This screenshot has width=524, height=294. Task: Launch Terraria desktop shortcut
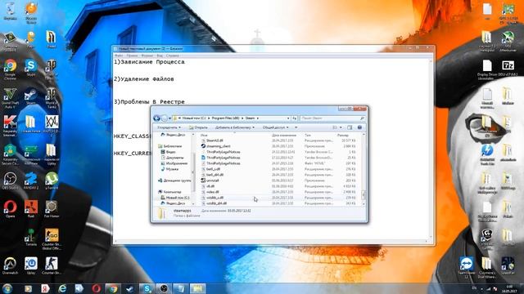coord(31,238)
